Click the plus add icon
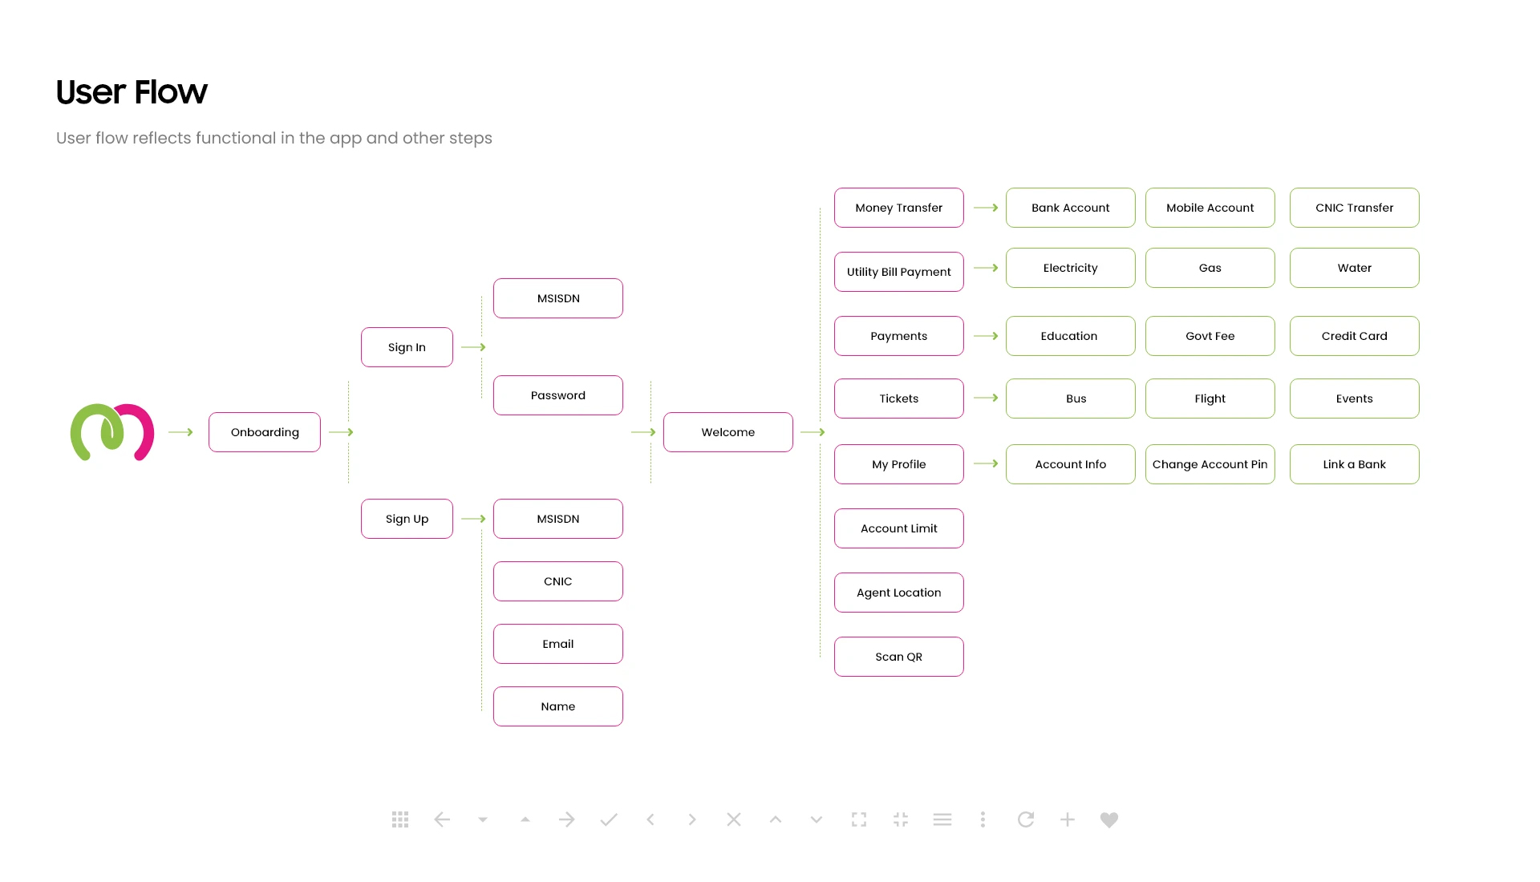 pos(1068,819)
